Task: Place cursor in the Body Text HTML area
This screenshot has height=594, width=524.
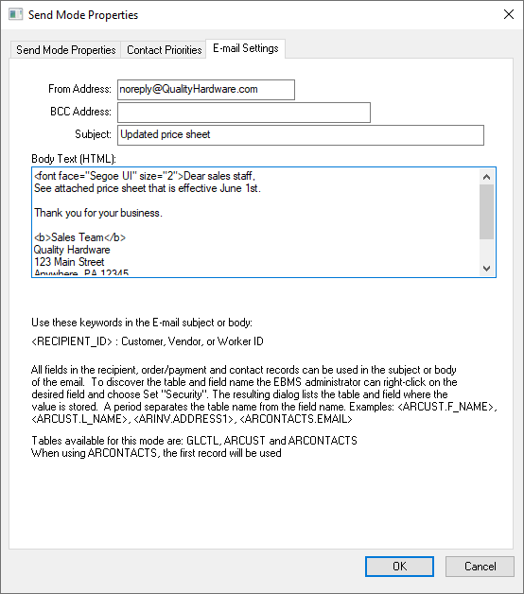Action: point(255,222)
